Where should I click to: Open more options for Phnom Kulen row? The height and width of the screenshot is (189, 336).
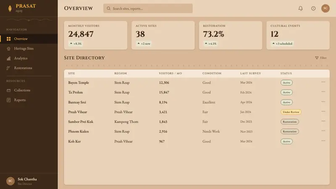[x=323, y=131]
